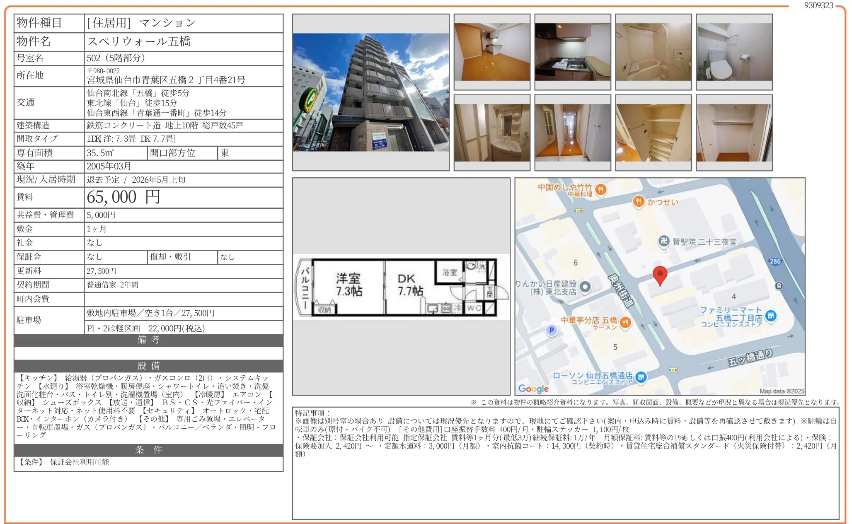
Task: Open the building exterior photo
Action: (371, 92)
